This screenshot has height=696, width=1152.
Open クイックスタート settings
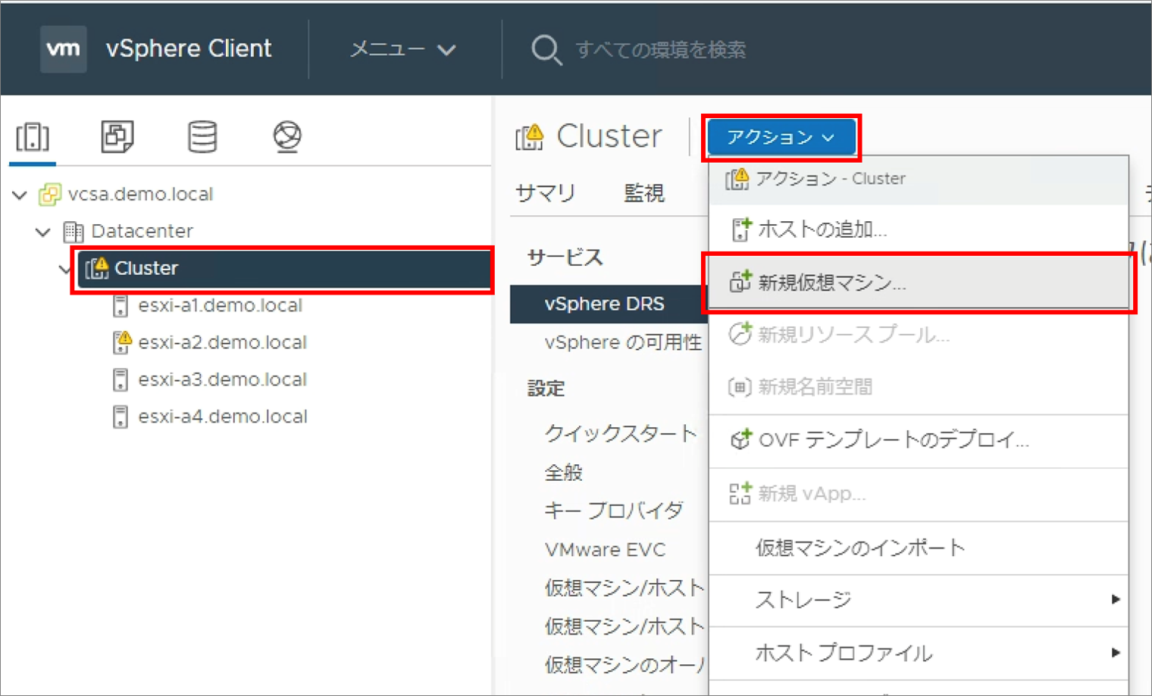[620, 434]
